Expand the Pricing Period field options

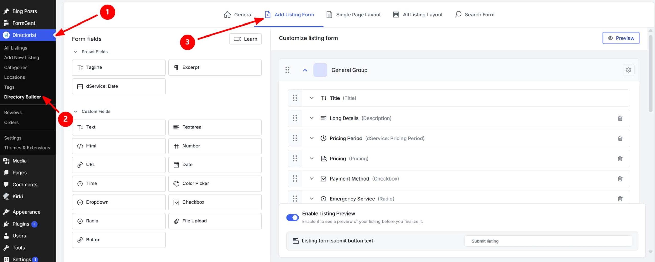point(312,138)
